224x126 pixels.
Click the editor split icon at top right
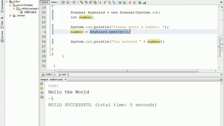click(221, 2)
